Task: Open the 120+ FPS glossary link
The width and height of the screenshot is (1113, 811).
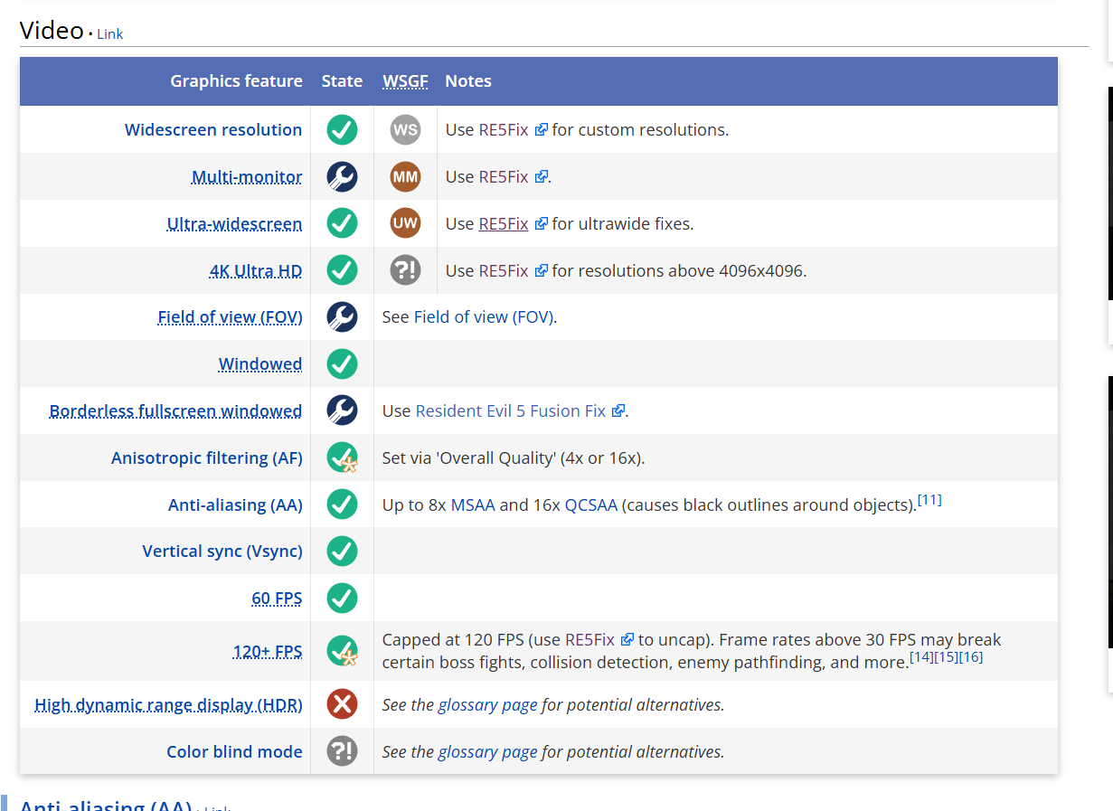Action: (x=268, y=651)
